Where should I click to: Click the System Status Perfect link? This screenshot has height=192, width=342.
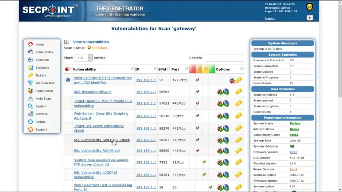295,123
